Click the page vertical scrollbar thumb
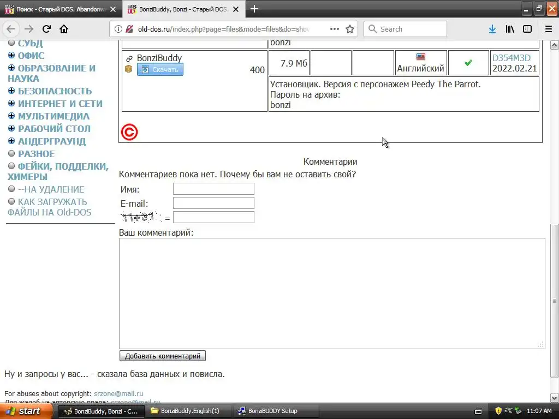 coord(554,301)
